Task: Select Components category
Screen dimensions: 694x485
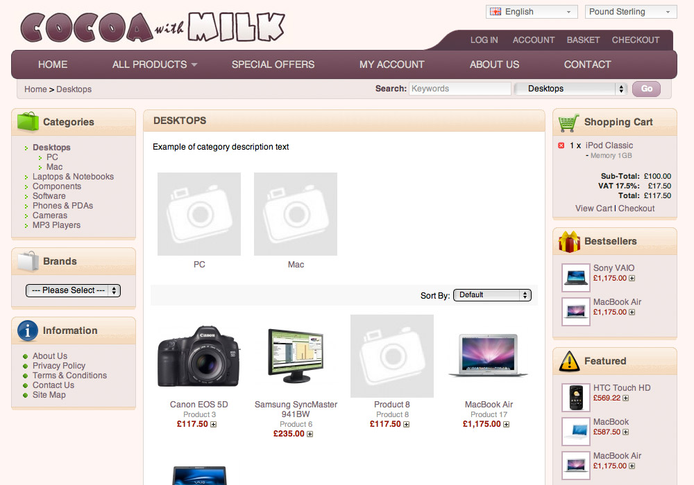Action: pos(57,186)
